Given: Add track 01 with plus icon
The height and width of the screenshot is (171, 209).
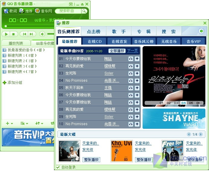Looking at the screenshot, I should 137,59.
